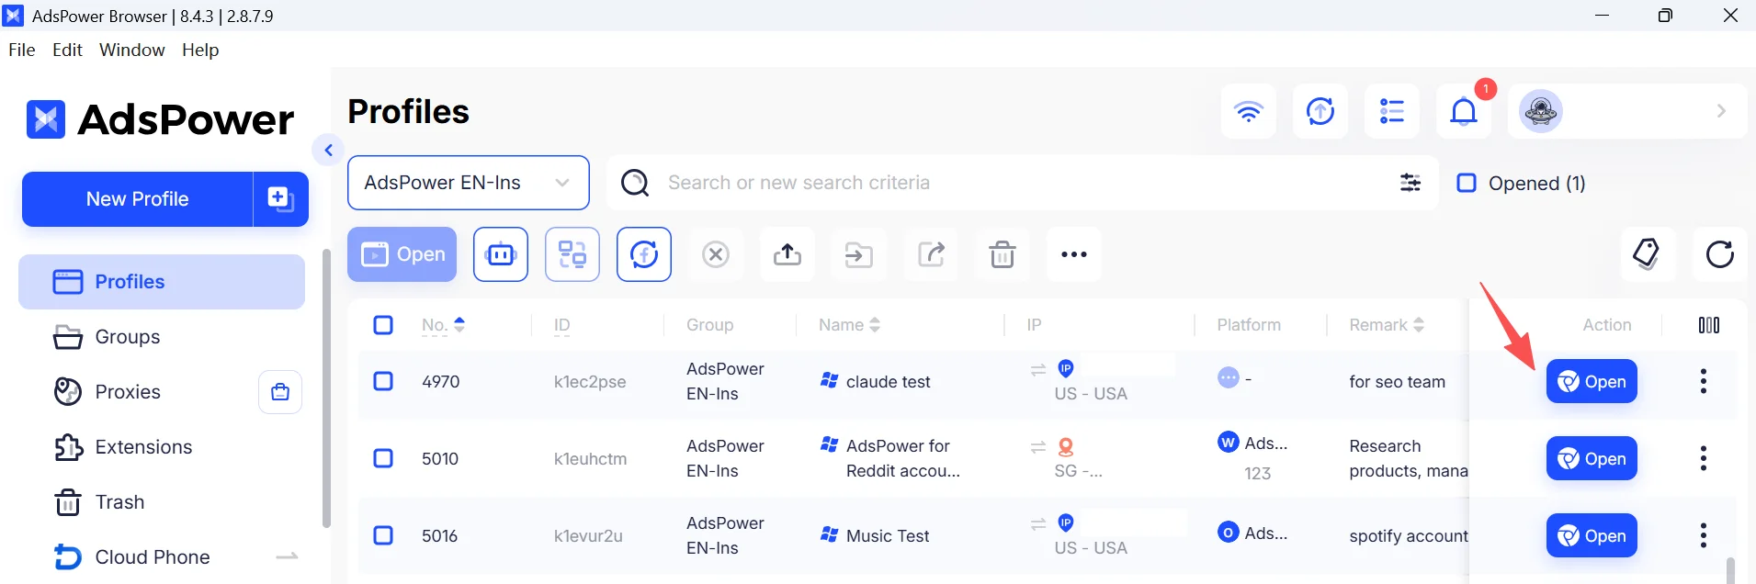Image resolution: width=1756 pixels, height=584 pixels.
Task: Click the Cloud Phone arrow indicator
Action: pyautogui.click(x=287, y=556)
